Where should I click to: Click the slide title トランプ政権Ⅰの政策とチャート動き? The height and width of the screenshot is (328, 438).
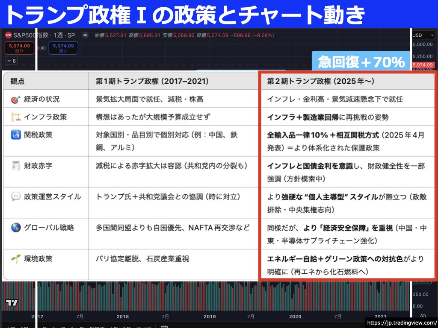click(x=185, y=14)
